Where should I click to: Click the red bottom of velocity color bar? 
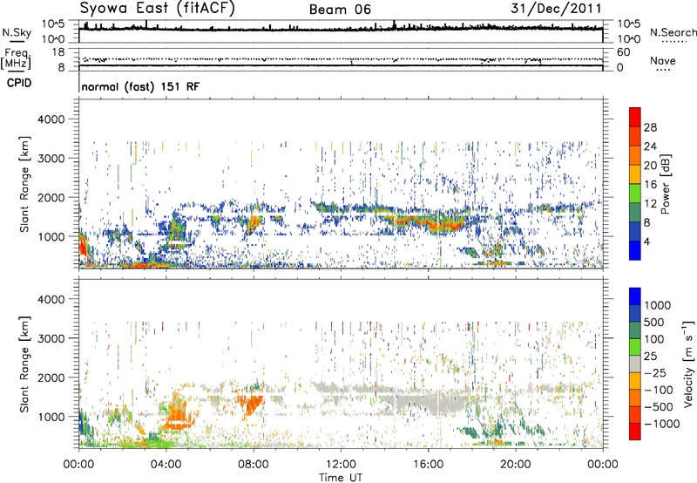coord(635,432)
